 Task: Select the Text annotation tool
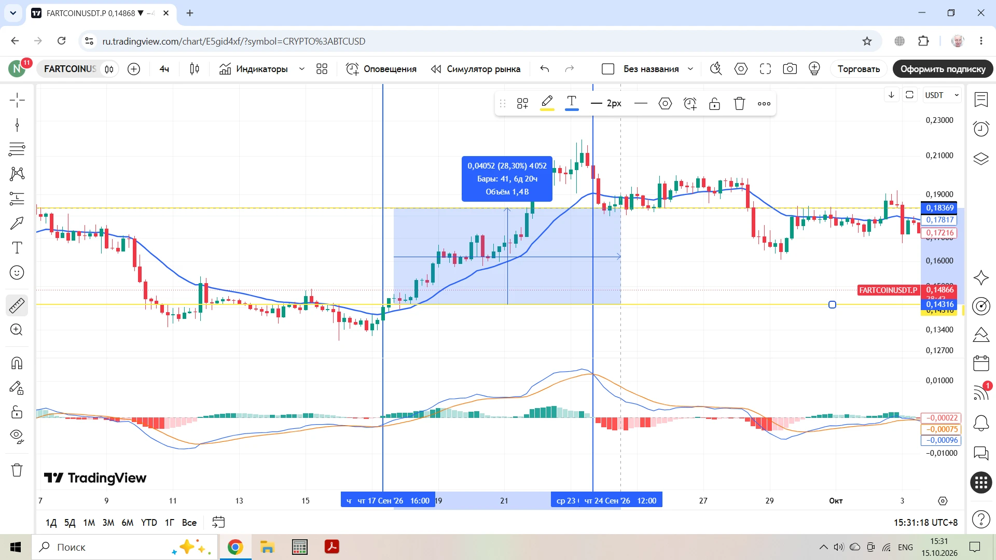17,248
